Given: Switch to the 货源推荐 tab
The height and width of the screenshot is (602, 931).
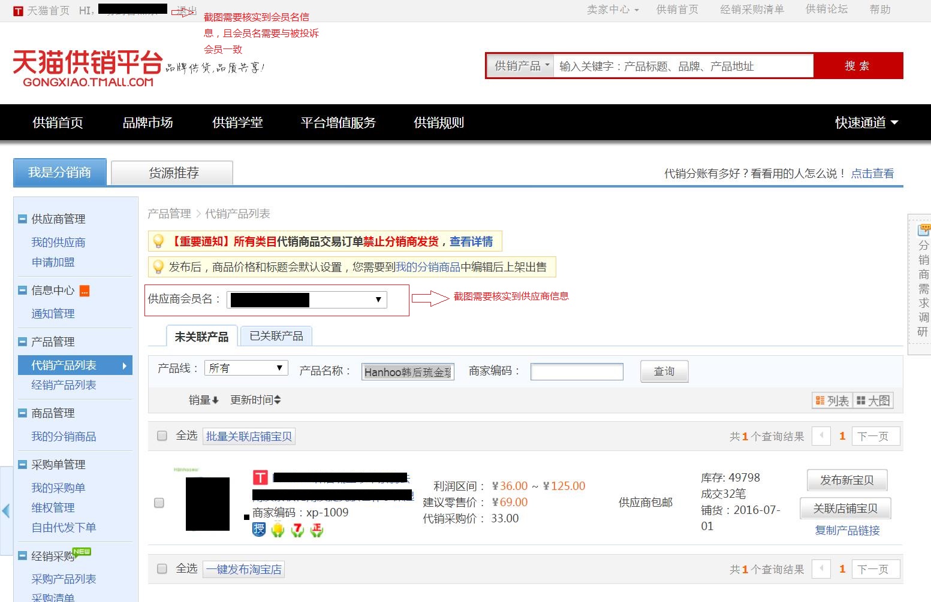Looking at the screenshot, I should tap(173, 173).
